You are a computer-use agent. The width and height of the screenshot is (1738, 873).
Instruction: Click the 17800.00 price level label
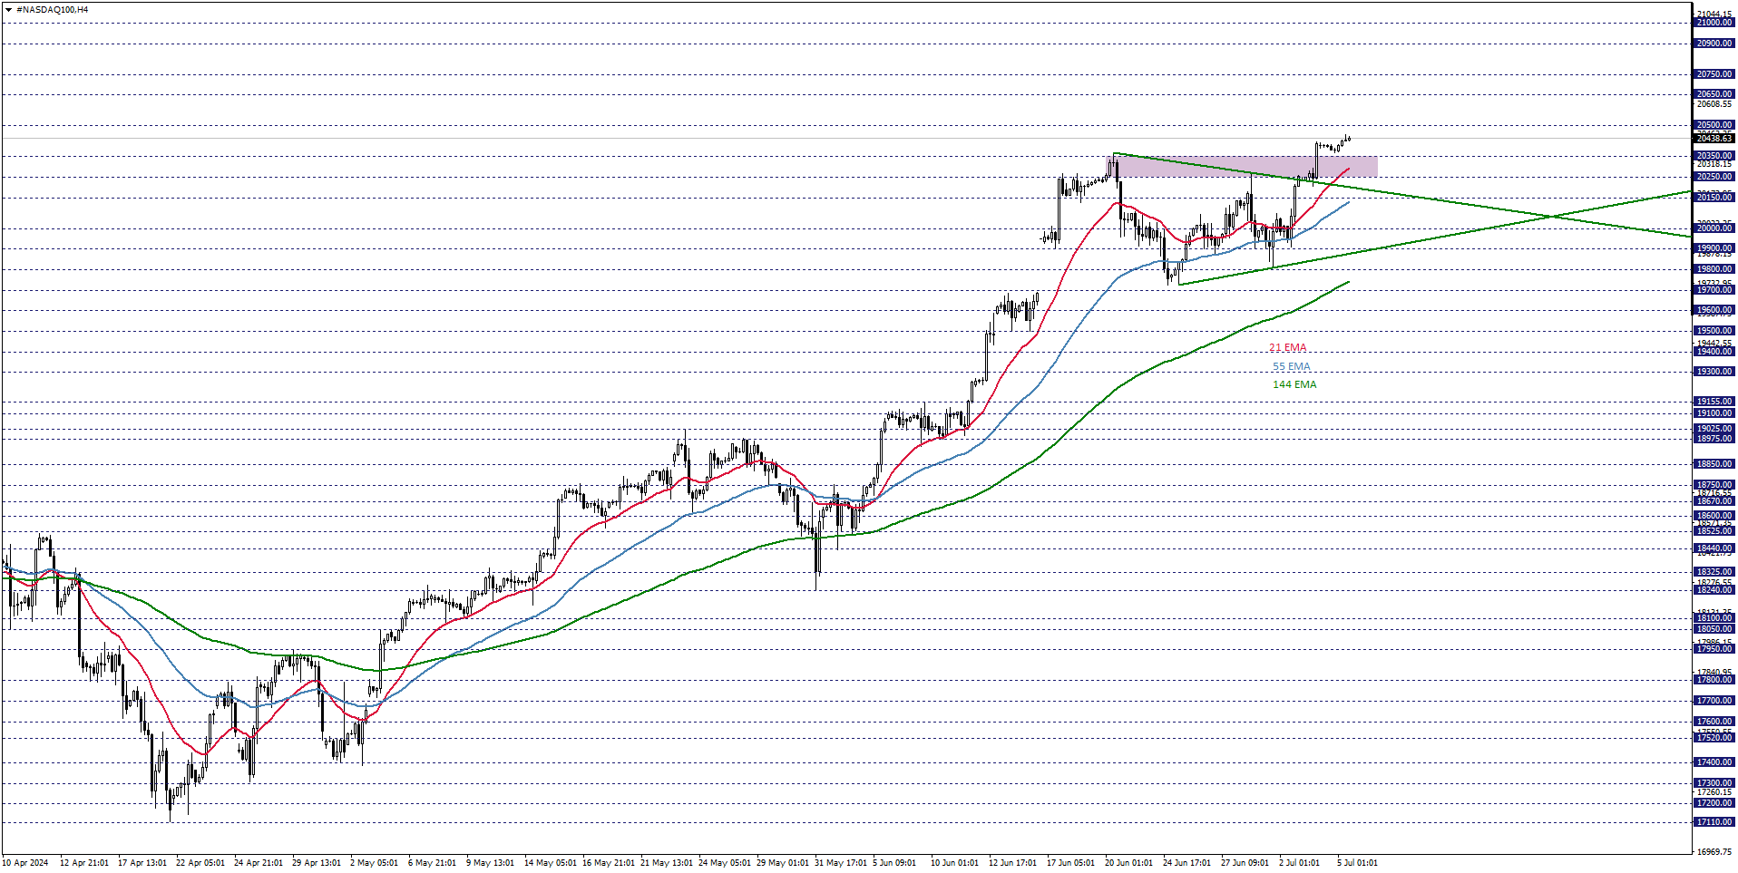tap(1714, 680)
